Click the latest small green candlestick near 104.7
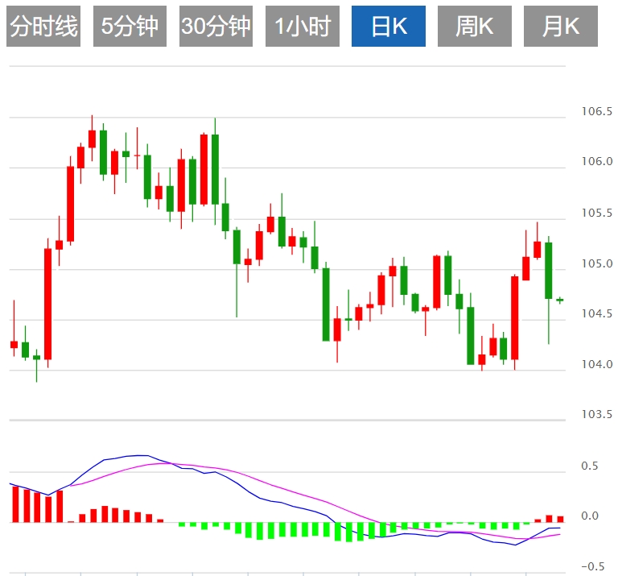 click(x=560, y=300)
